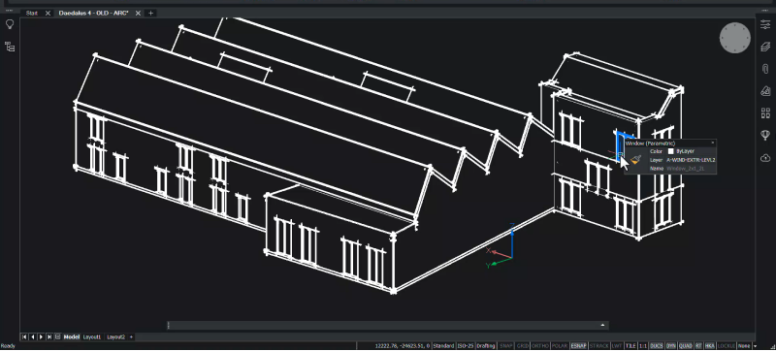Toggle DYN dynamic input
This screenshot has height=351, width=776.
coord(671,346)
